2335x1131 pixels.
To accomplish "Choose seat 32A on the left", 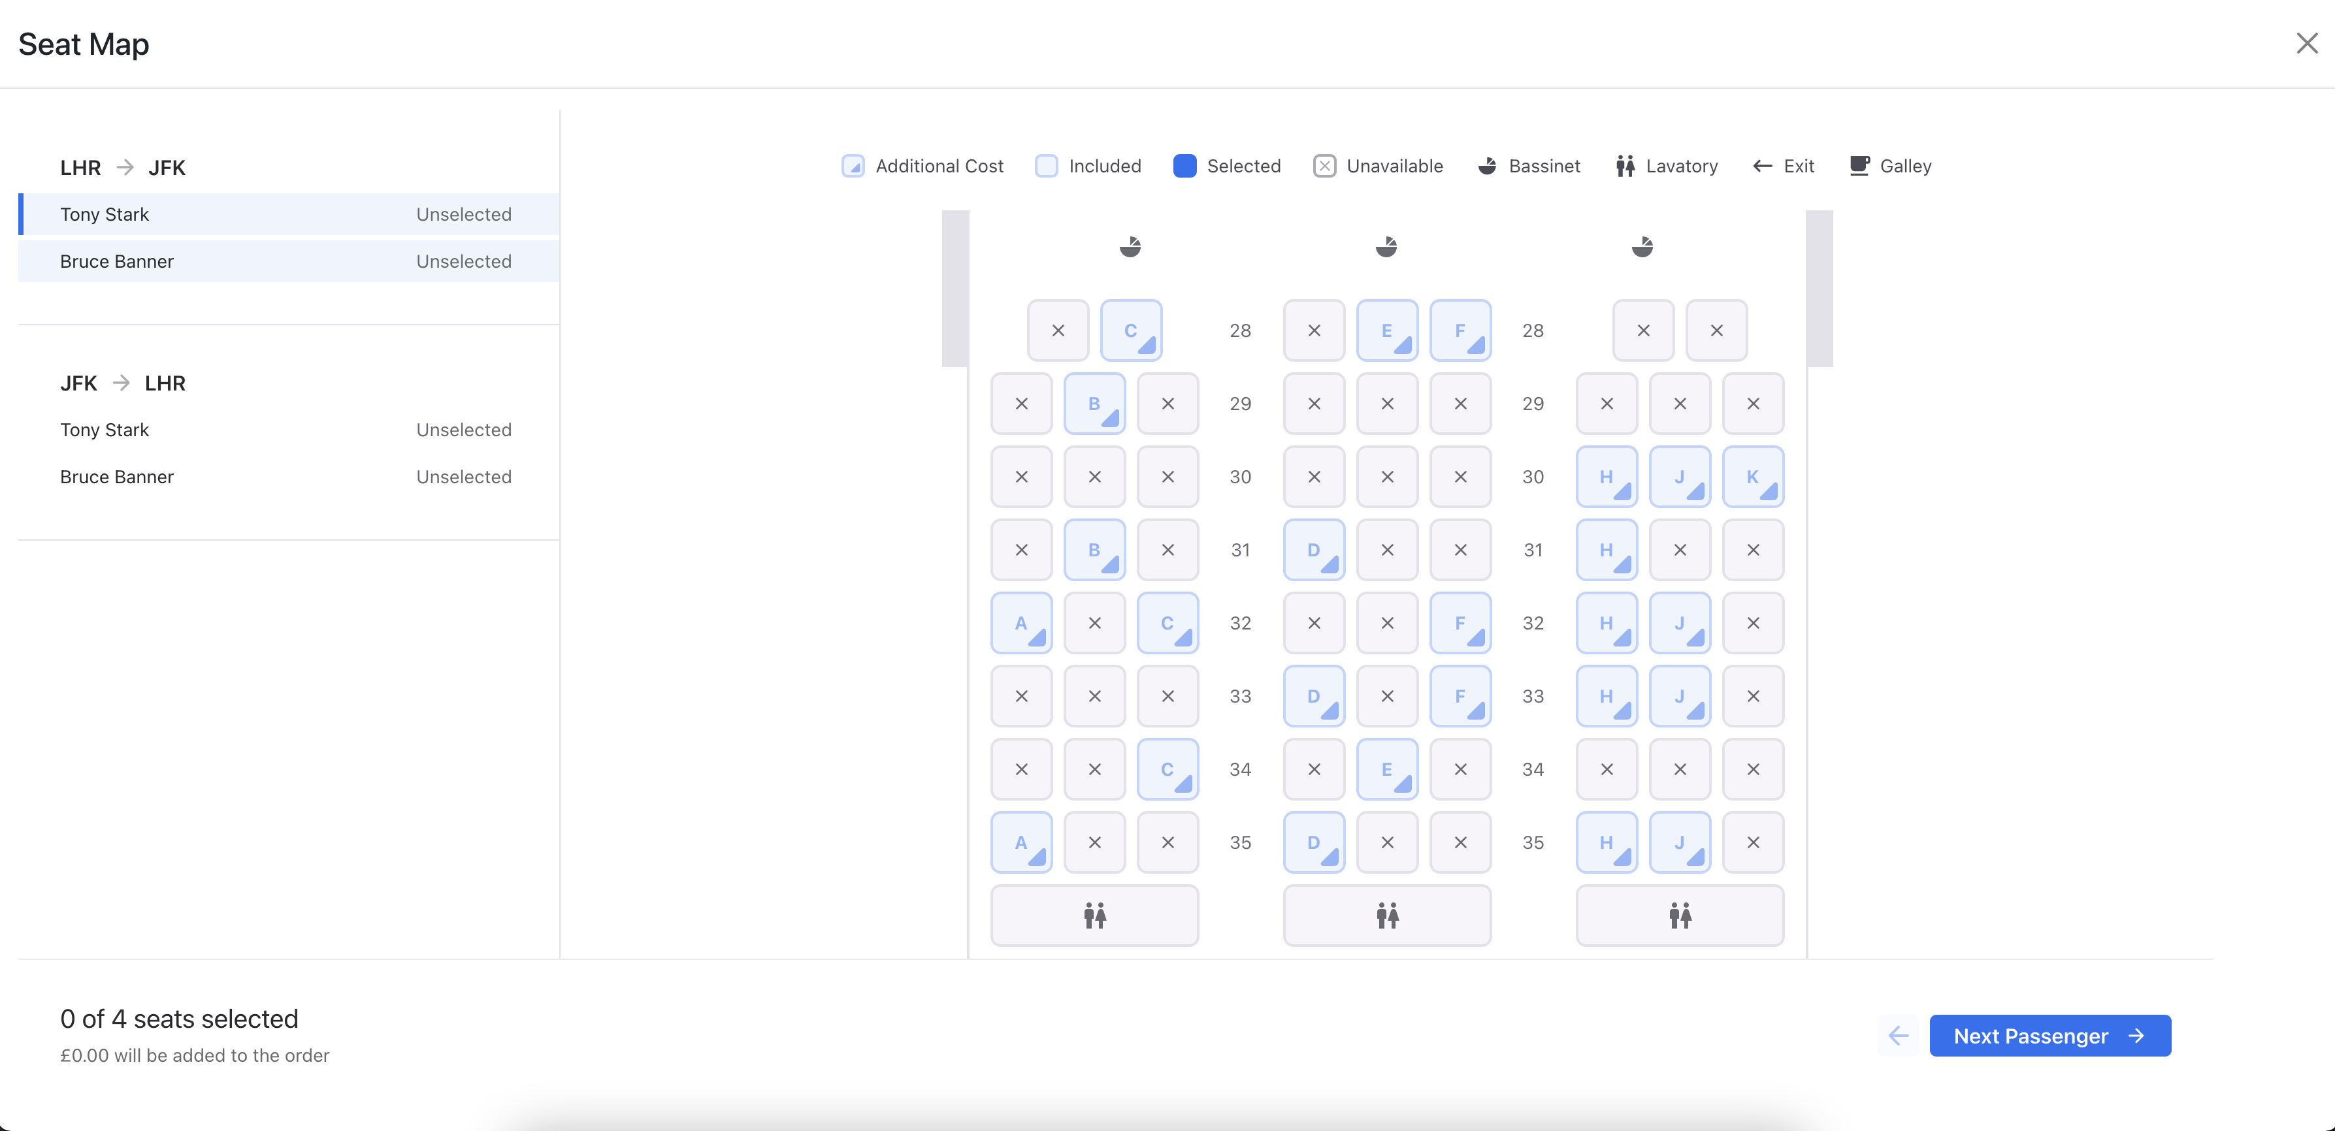I will (1021, 624).
